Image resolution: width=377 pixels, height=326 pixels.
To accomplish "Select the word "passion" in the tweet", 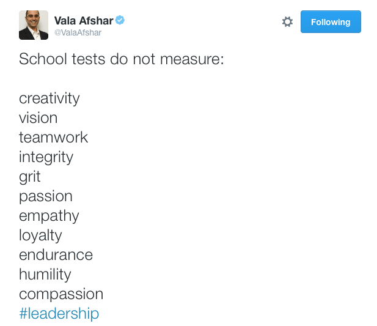I will 46,196.
